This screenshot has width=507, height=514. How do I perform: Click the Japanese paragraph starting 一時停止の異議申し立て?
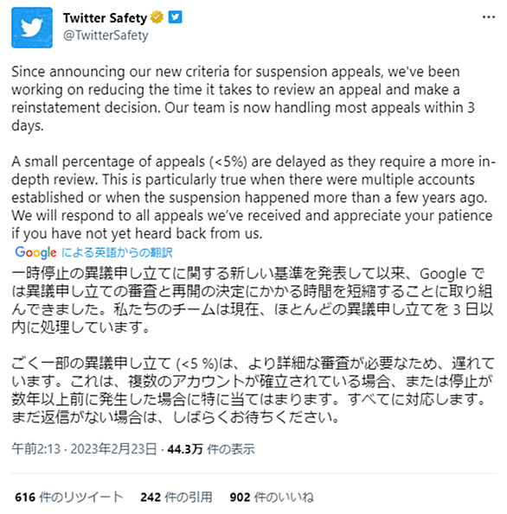pyautogui.click(x=252, y=301)
